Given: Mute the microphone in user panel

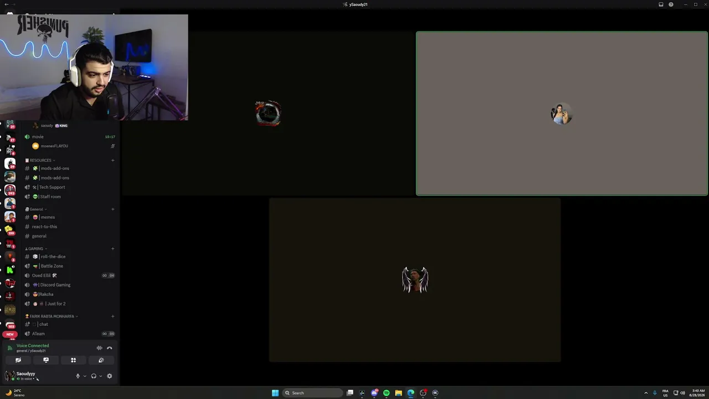Looking at the screenshot, I should [x=78, y=376].
